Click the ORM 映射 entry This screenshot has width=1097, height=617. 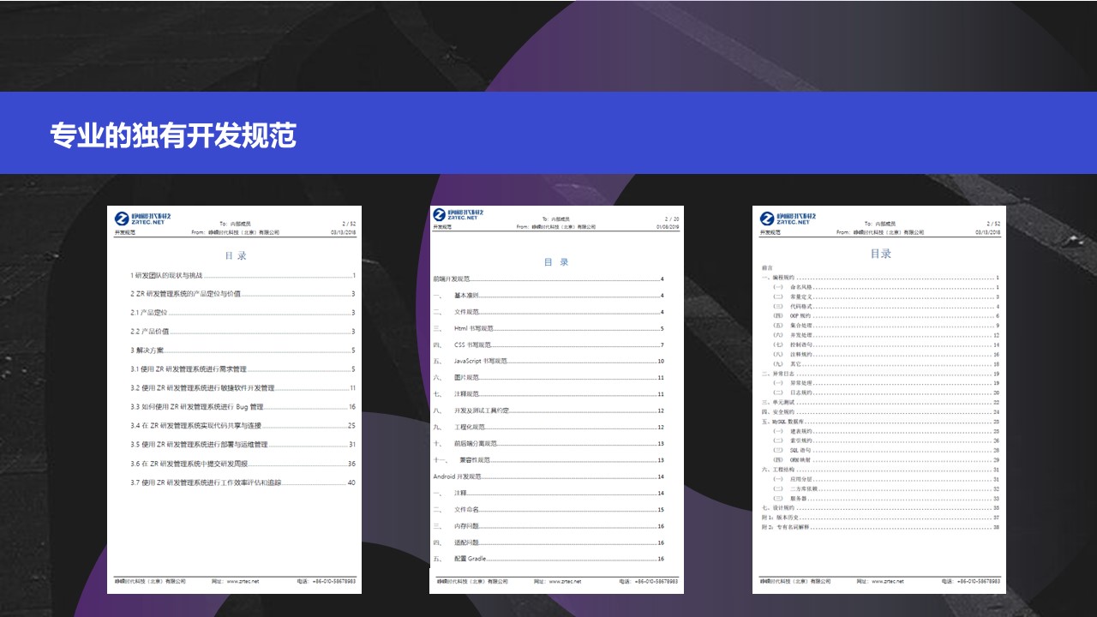click(x=886, y=460)
